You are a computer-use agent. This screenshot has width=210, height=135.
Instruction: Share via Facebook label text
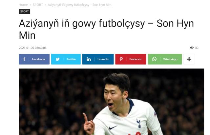click(39, 59)
